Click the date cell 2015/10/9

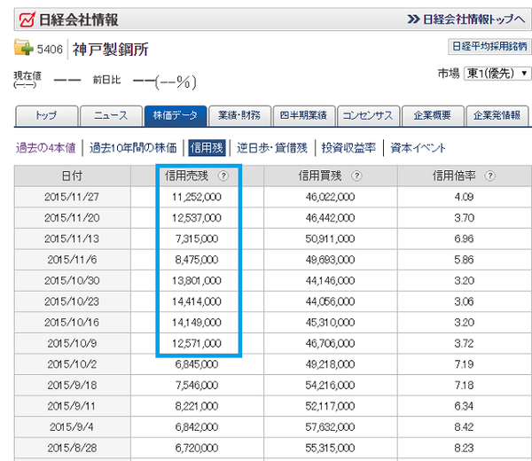pos(72,344)
